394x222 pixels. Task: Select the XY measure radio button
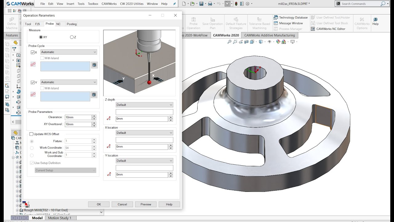[x=41, y=37]
